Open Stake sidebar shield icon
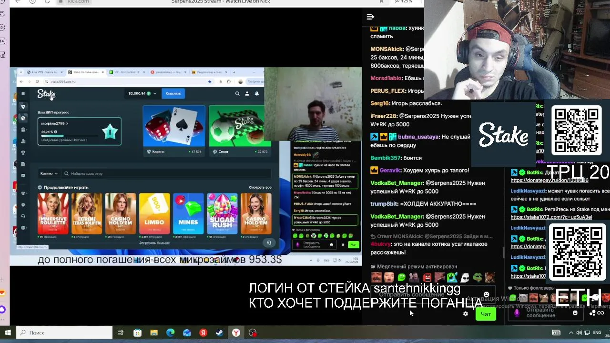This screenshot has height=343, width=610. pyautogui.click(x=23, y=205)
